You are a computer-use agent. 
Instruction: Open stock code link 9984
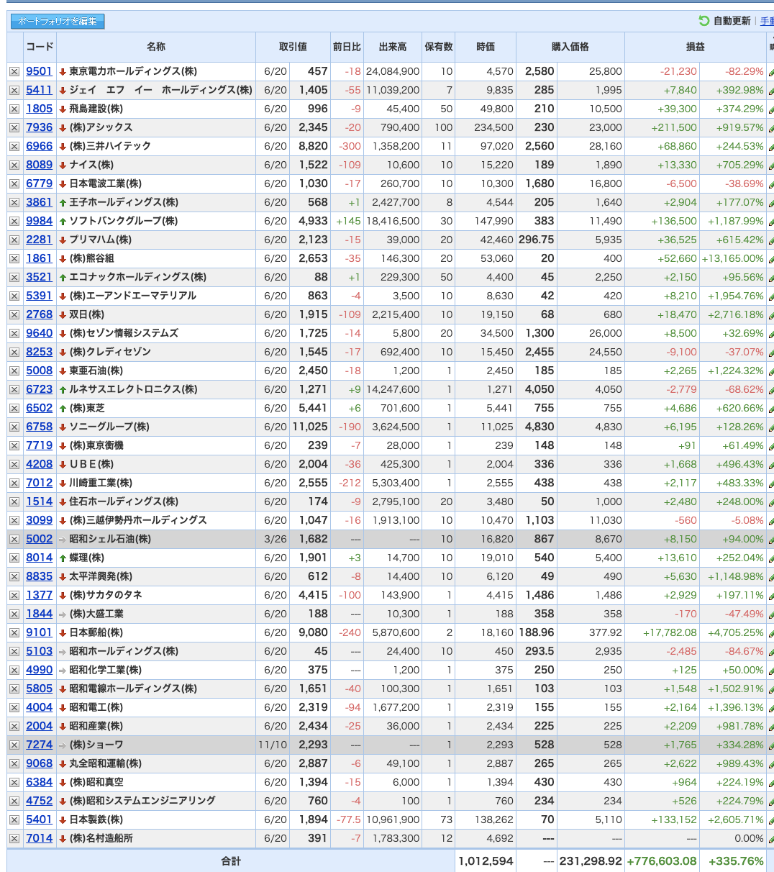(40, 221)
